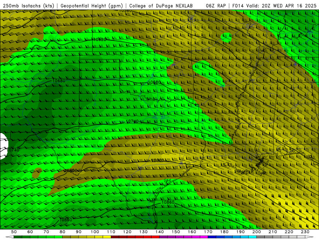Click the 210 value on the color scale
319x239 pixels.
click(x=273, y=232)
